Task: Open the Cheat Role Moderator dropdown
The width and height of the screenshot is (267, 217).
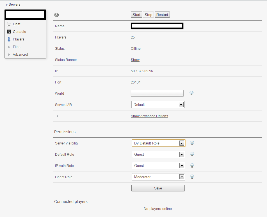Action: [158, 177]
